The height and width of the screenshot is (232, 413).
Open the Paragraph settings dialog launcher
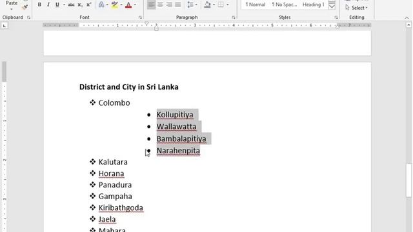point(234,17)
